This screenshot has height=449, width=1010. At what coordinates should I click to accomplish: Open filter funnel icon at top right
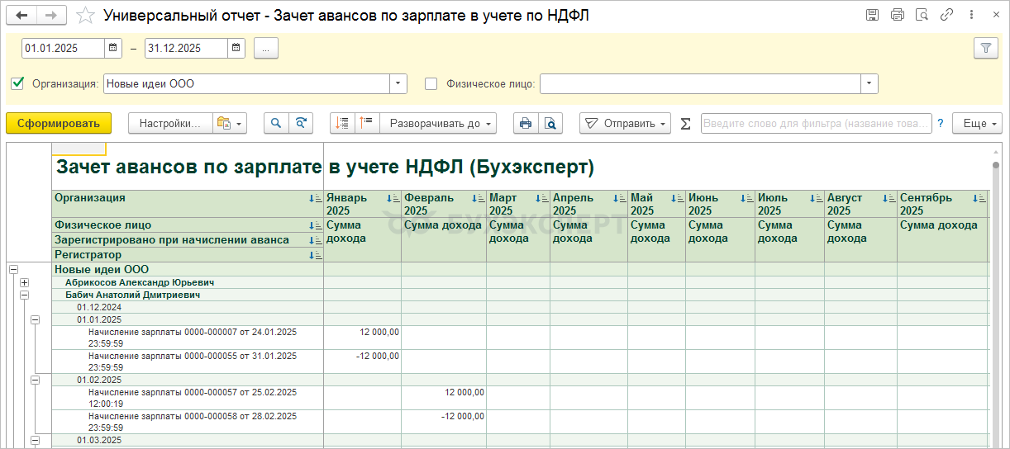pyautogui.click(x=985, y=49)
